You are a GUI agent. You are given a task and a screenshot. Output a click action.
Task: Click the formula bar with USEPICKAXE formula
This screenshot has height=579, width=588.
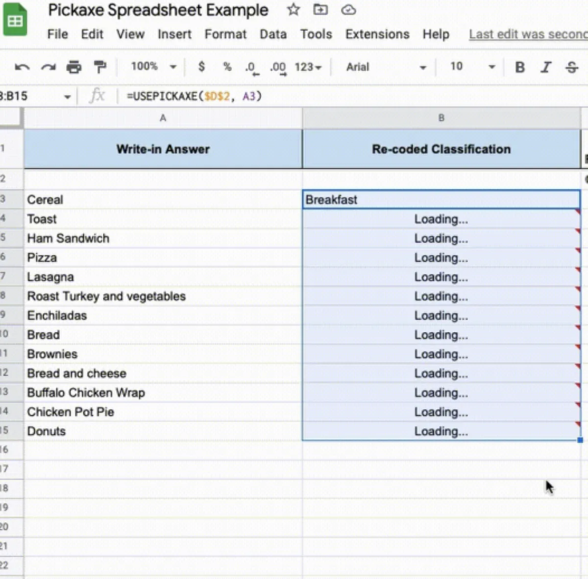pyautogui.click(x=343, y=96)
